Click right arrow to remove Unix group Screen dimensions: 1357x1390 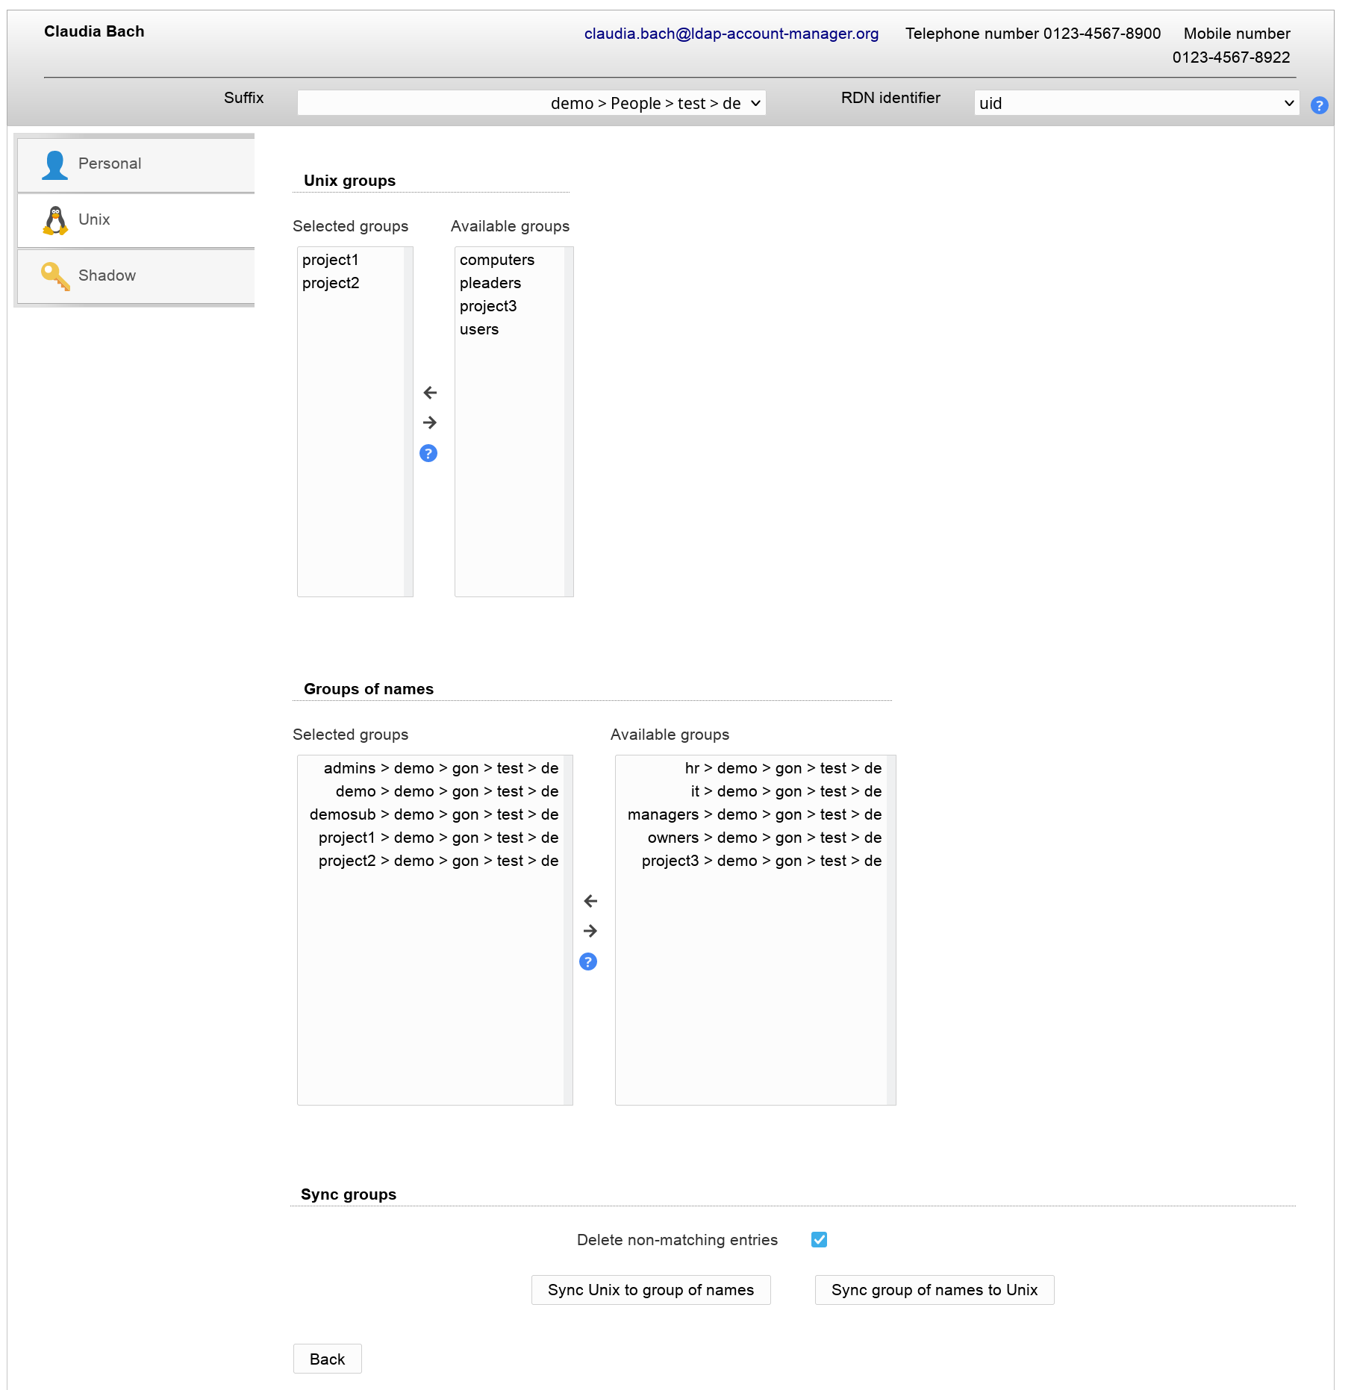(x=430, y=423)
